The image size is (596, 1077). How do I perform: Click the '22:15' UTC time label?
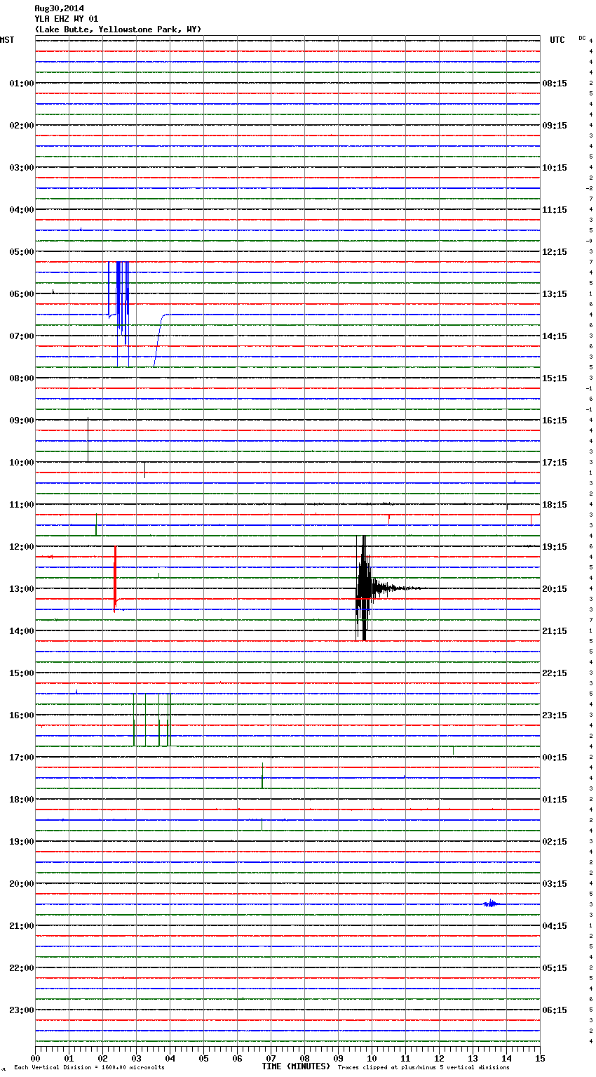click(x=555, y=673)
